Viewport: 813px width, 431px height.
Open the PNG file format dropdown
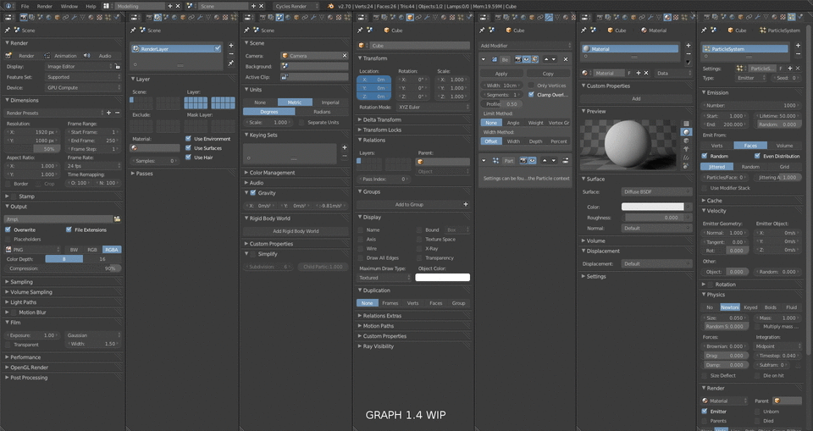coord(33,250)
